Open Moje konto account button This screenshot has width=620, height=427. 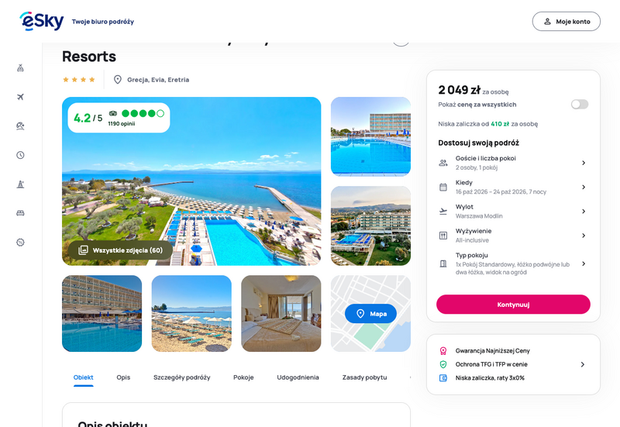coord(567,22)
